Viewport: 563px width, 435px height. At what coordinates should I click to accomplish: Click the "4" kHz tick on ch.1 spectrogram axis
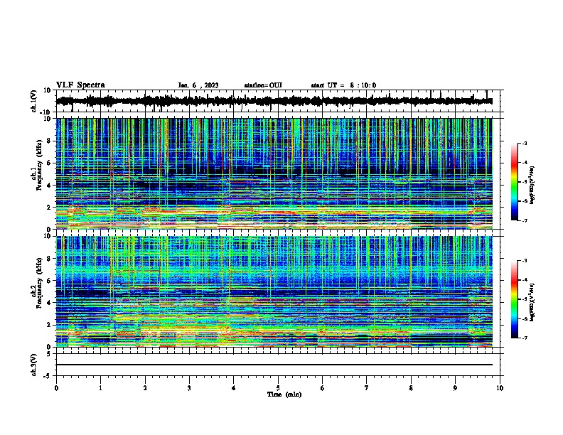click(49, 186)
